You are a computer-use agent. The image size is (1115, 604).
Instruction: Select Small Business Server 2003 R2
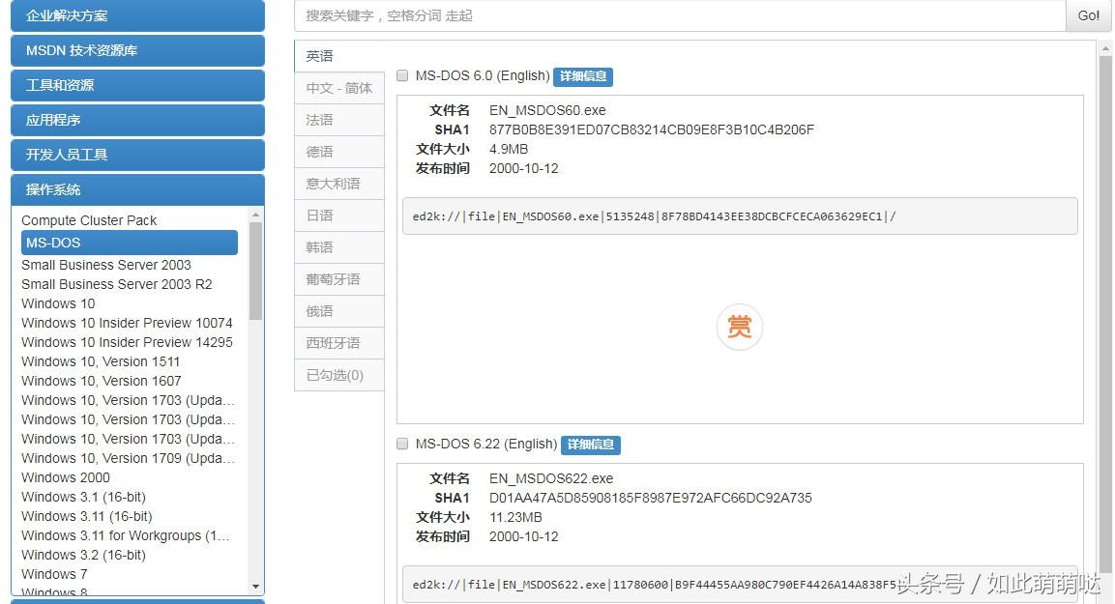coord(117,284)
